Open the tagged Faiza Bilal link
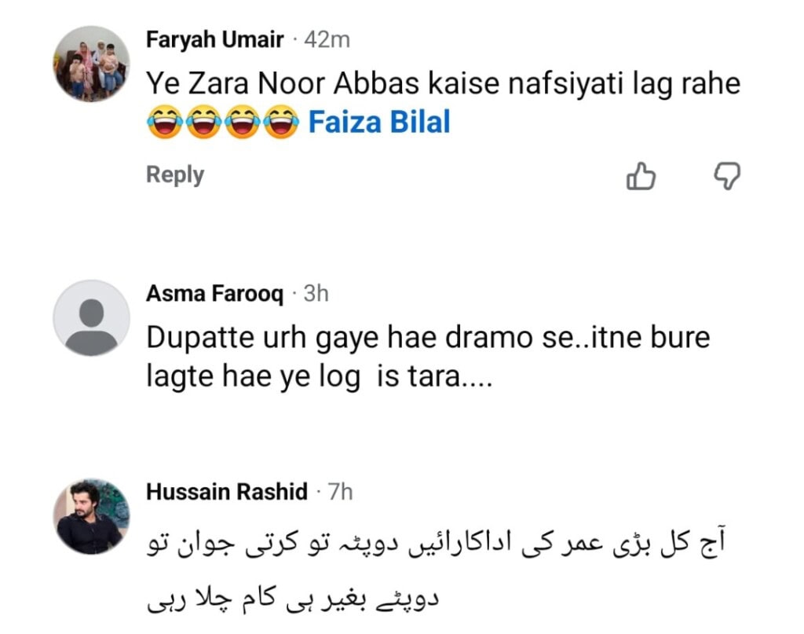Viewport: 804px width, 634px height. pyautogui.click(x=380, y=123)
